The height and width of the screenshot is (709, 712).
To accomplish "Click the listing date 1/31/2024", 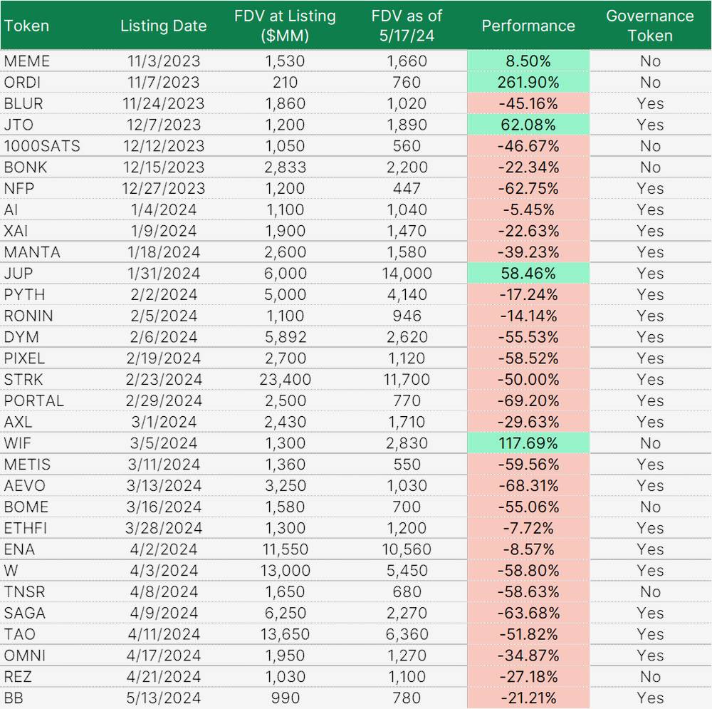I will [x=163, y=273].
